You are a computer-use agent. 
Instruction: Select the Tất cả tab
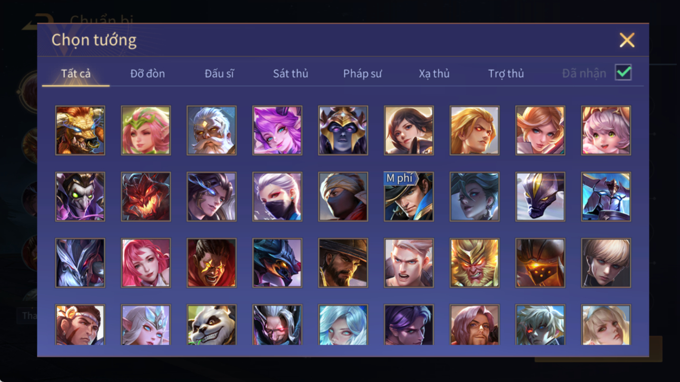coord(76,74)
